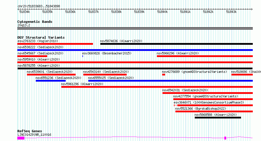Open nsv4276689 (gnomADStructuralVariants) label
This screenshot has width=261, height=141.
point(195,72)
